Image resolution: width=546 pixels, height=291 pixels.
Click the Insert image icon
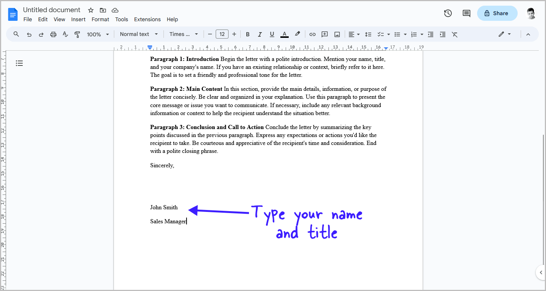pos(336,34)
